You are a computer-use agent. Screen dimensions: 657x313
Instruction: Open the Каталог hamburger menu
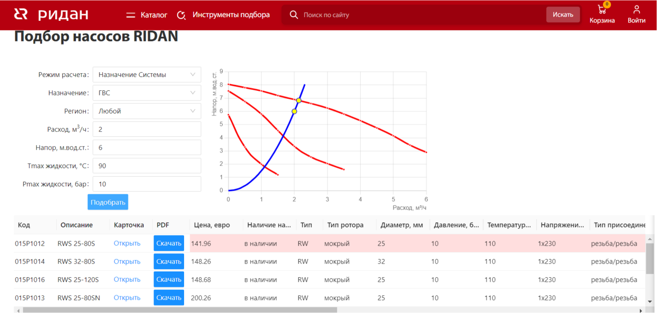130,15
